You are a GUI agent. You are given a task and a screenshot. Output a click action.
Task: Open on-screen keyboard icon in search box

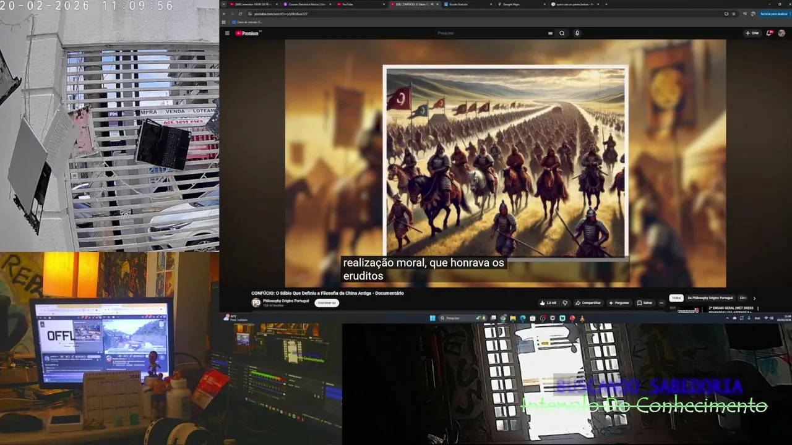[550, 33]
